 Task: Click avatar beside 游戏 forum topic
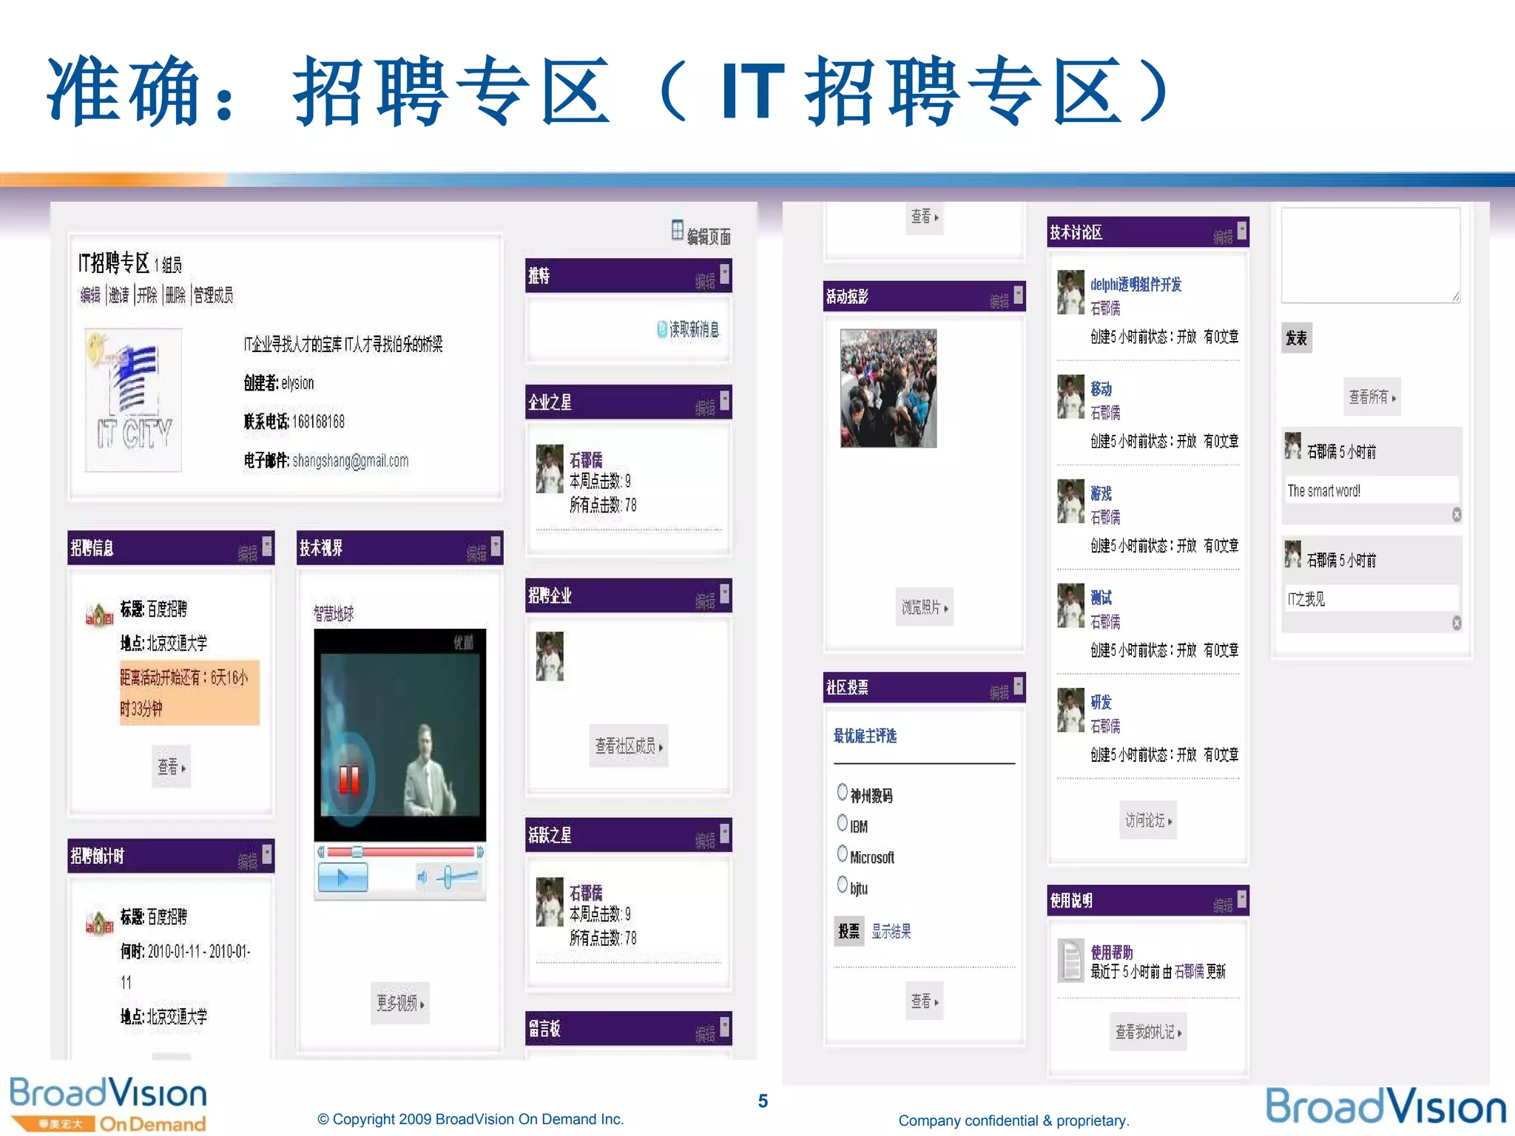(1070, 501)
